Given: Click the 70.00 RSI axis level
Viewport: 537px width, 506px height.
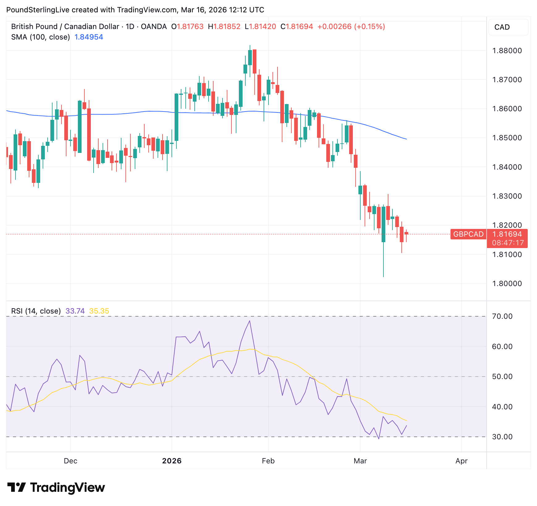Looking at the screenshot, I should pyautogui.click(x=502, y=316).
